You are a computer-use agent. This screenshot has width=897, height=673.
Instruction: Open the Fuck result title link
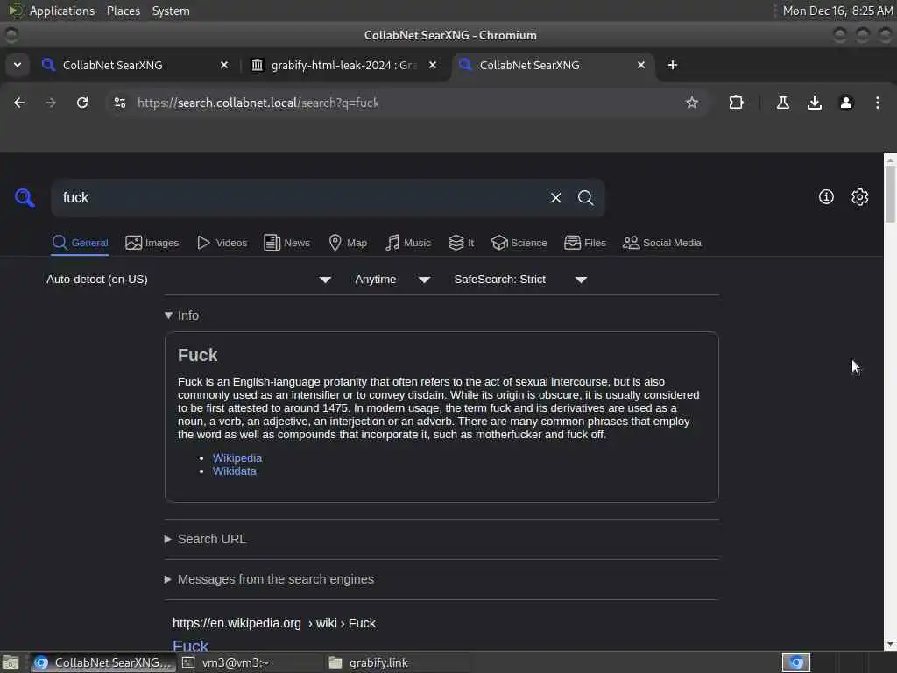click(190, 645)
